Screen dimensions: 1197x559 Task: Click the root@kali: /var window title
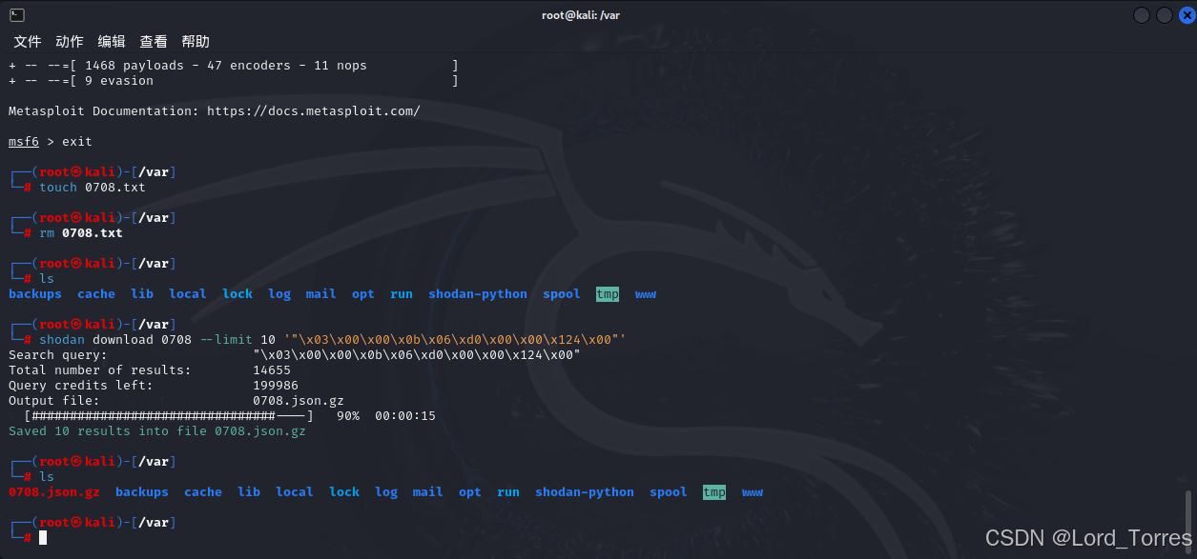tap(581, 14)
